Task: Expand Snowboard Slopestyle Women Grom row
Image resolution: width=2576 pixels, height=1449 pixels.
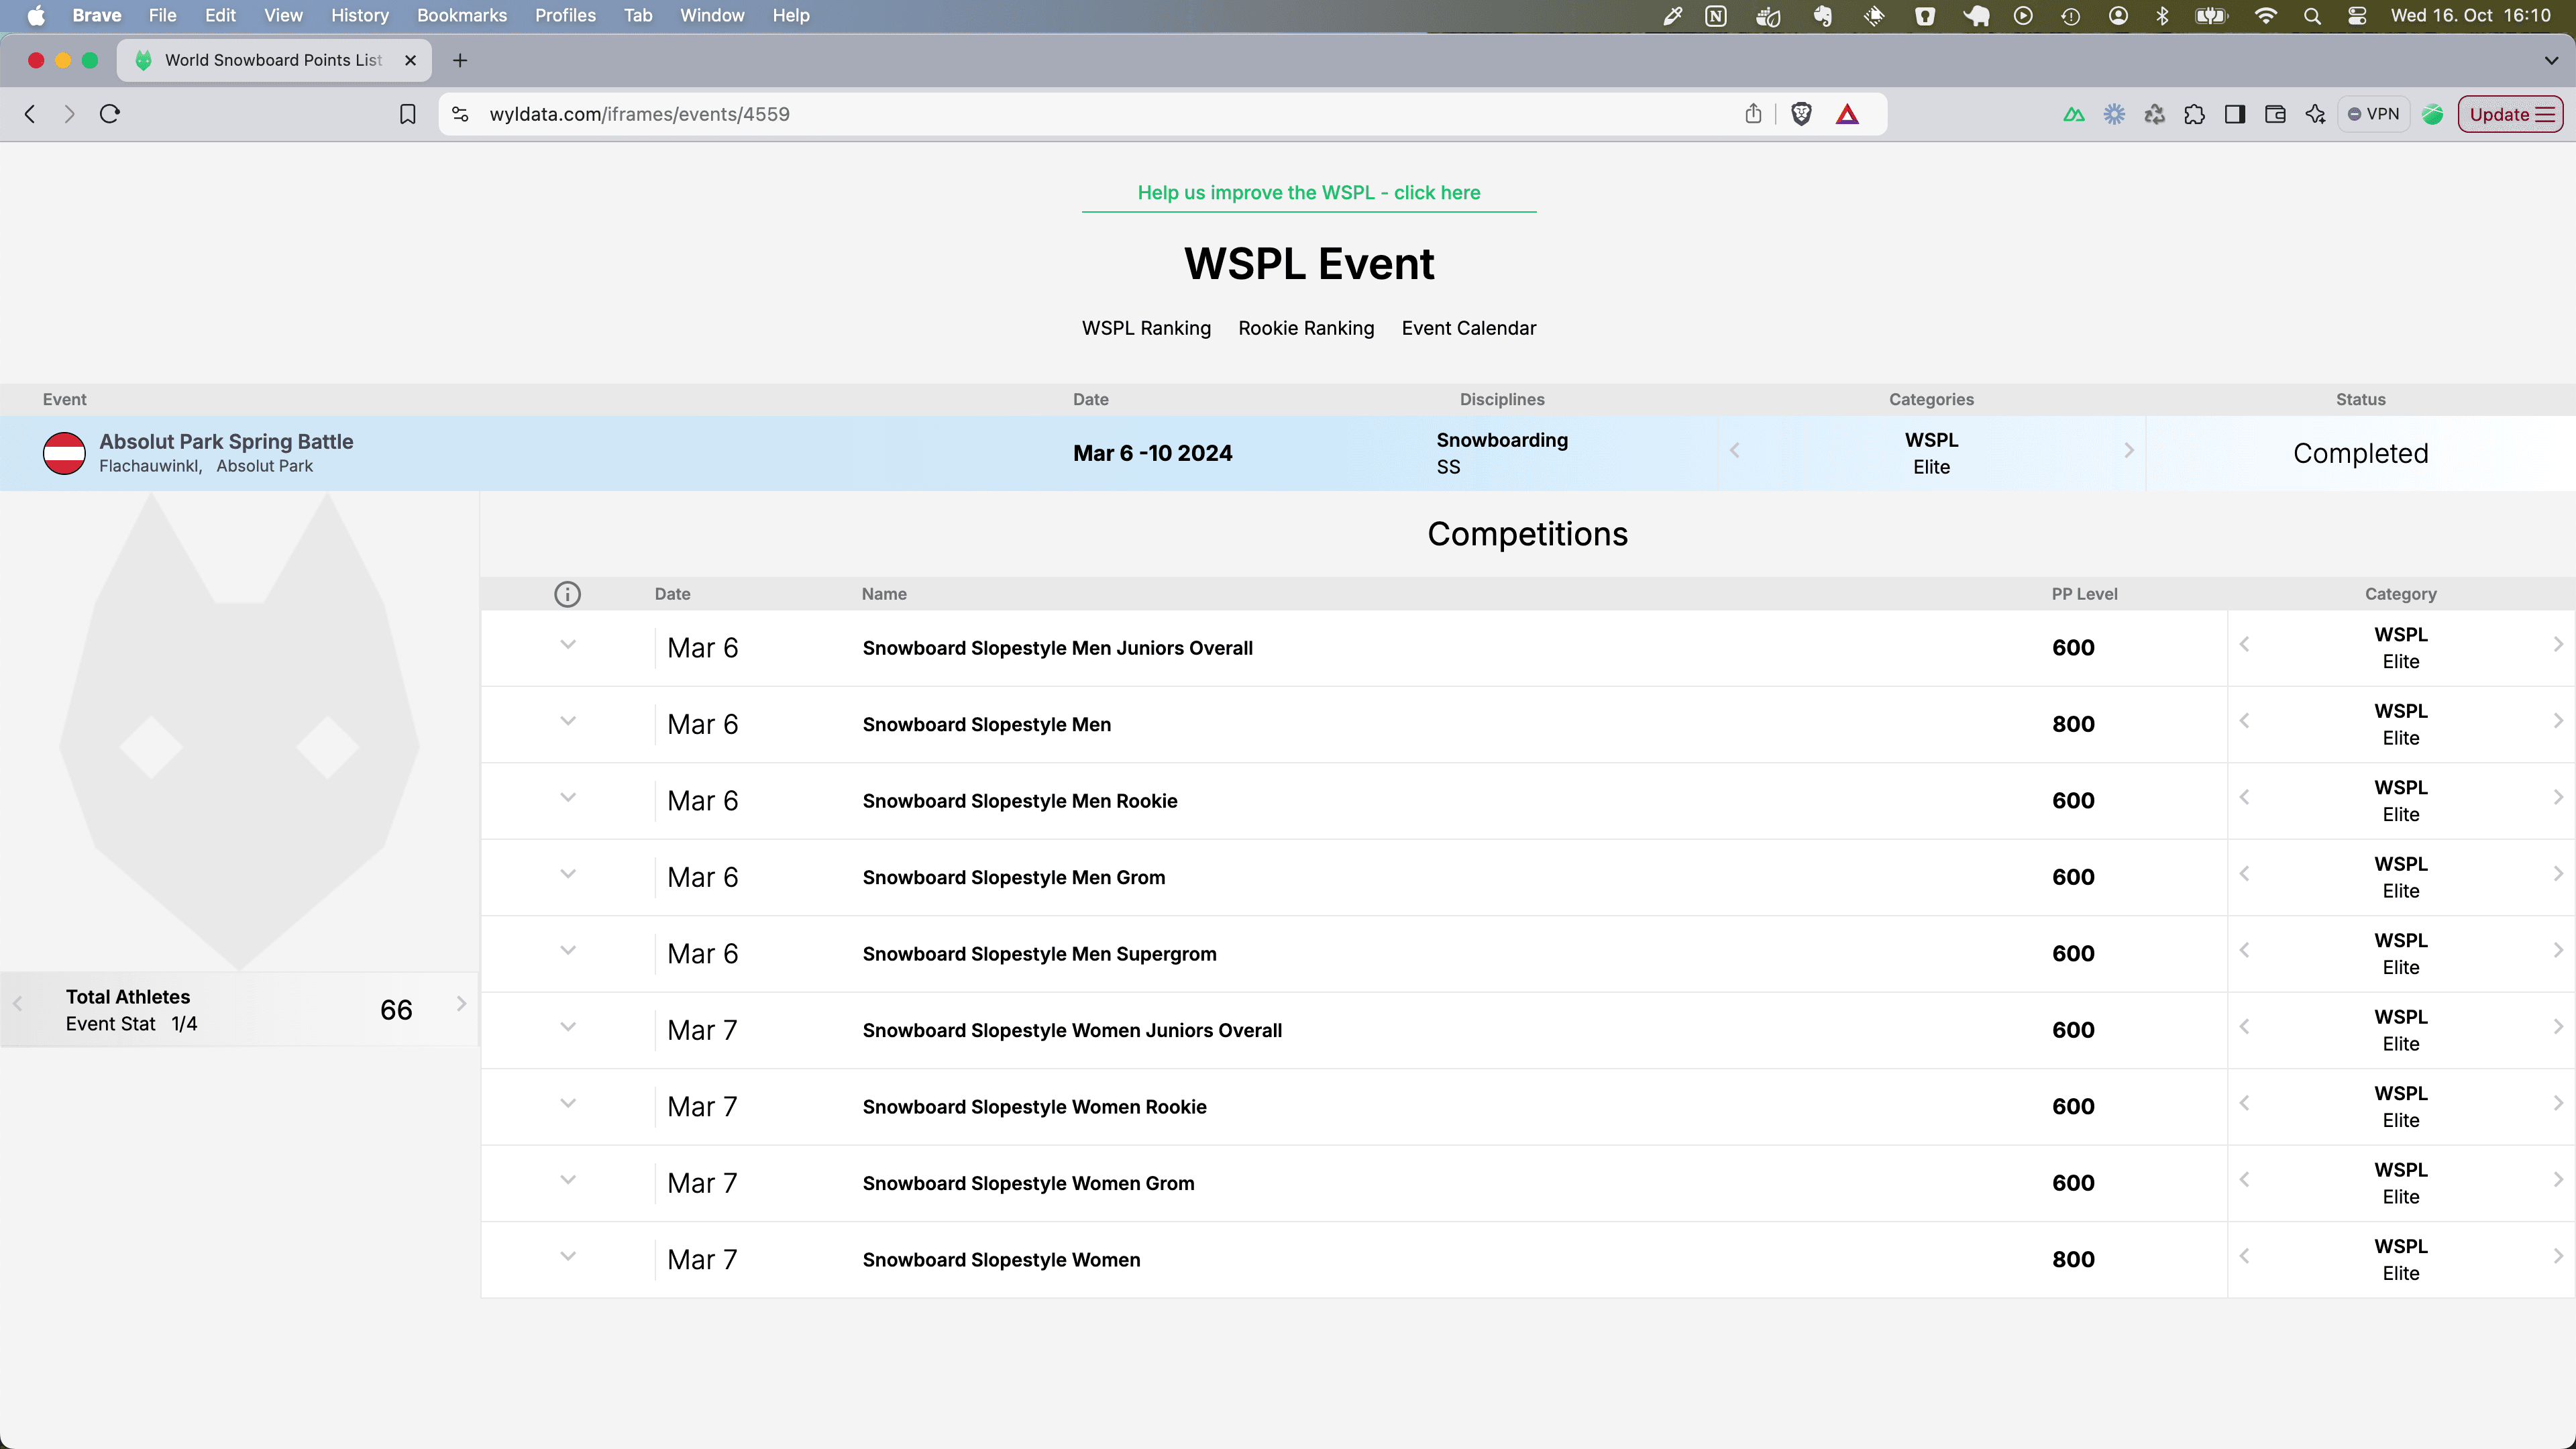Action: pyautogui.click(x=567, y=1180)
